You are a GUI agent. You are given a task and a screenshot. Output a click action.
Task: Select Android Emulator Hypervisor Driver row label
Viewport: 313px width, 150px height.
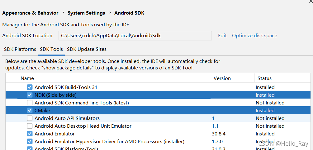[109, 141]
